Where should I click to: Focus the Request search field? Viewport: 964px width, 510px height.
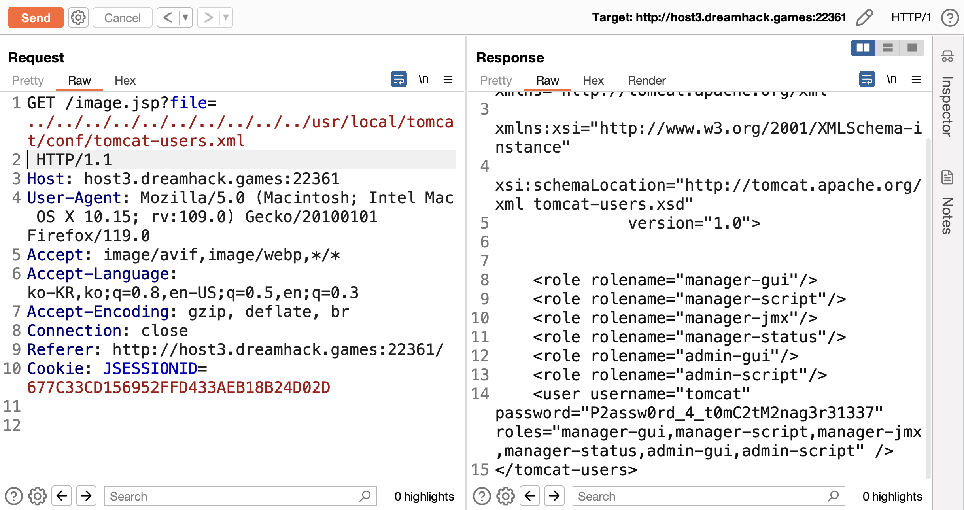click(233, 496)
